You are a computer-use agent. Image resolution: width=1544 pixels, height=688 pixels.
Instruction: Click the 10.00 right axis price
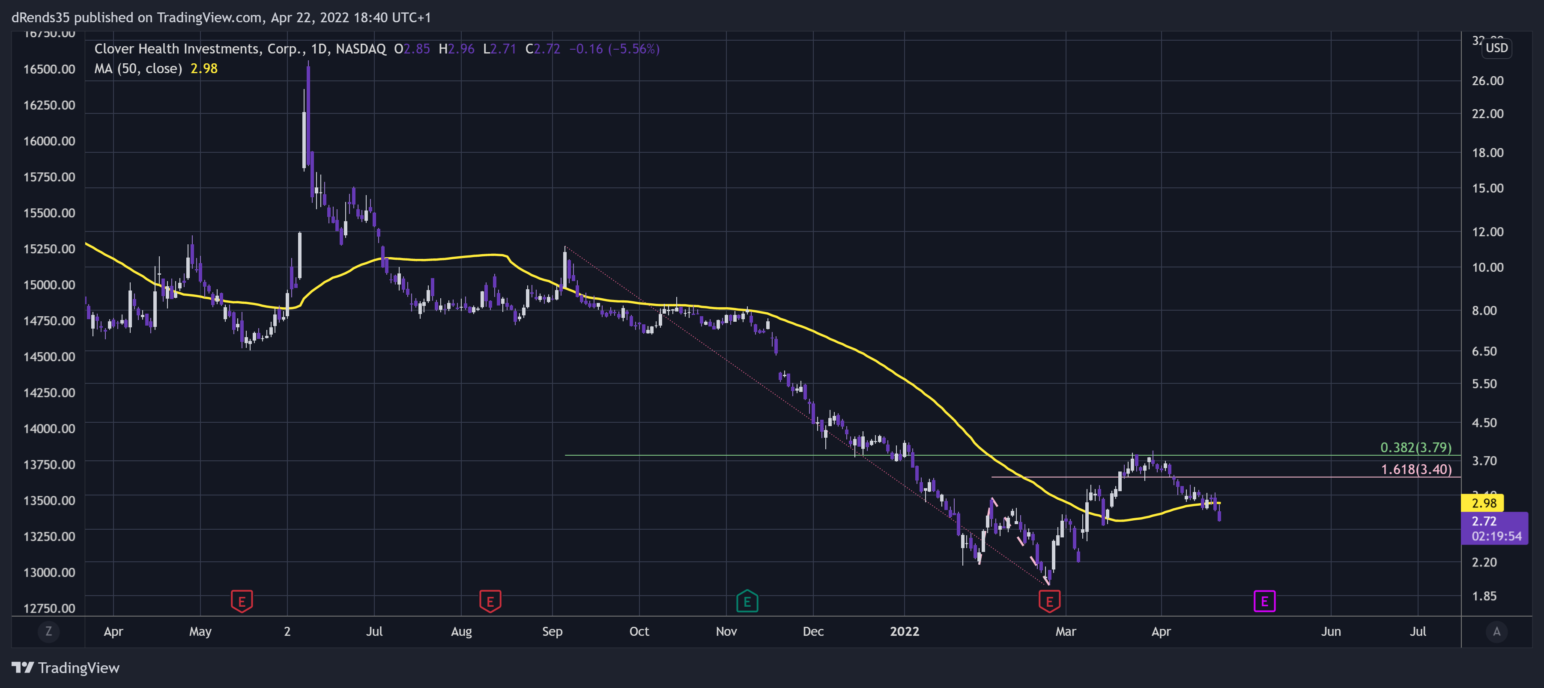click(1487, 267)
